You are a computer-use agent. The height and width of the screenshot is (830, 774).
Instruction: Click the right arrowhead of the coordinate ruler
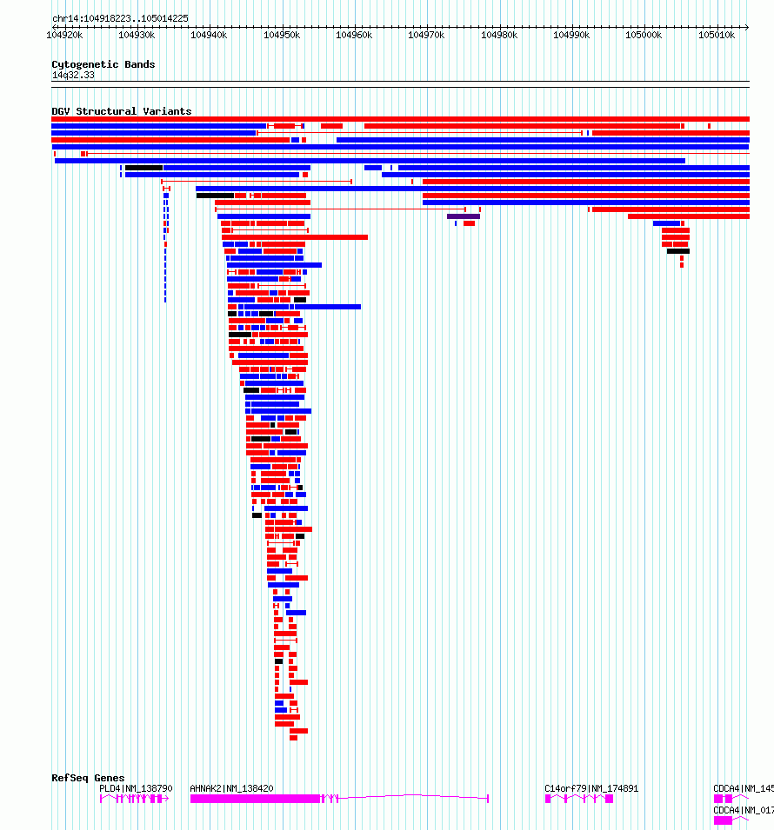[x=746, y=27]
